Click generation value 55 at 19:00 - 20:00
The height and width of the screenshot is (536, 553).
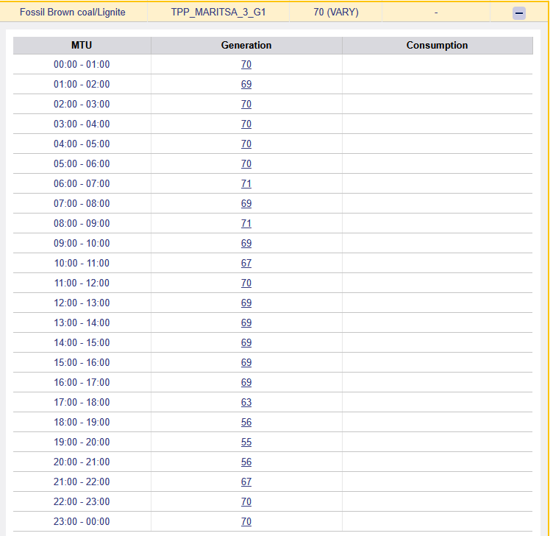246,442
